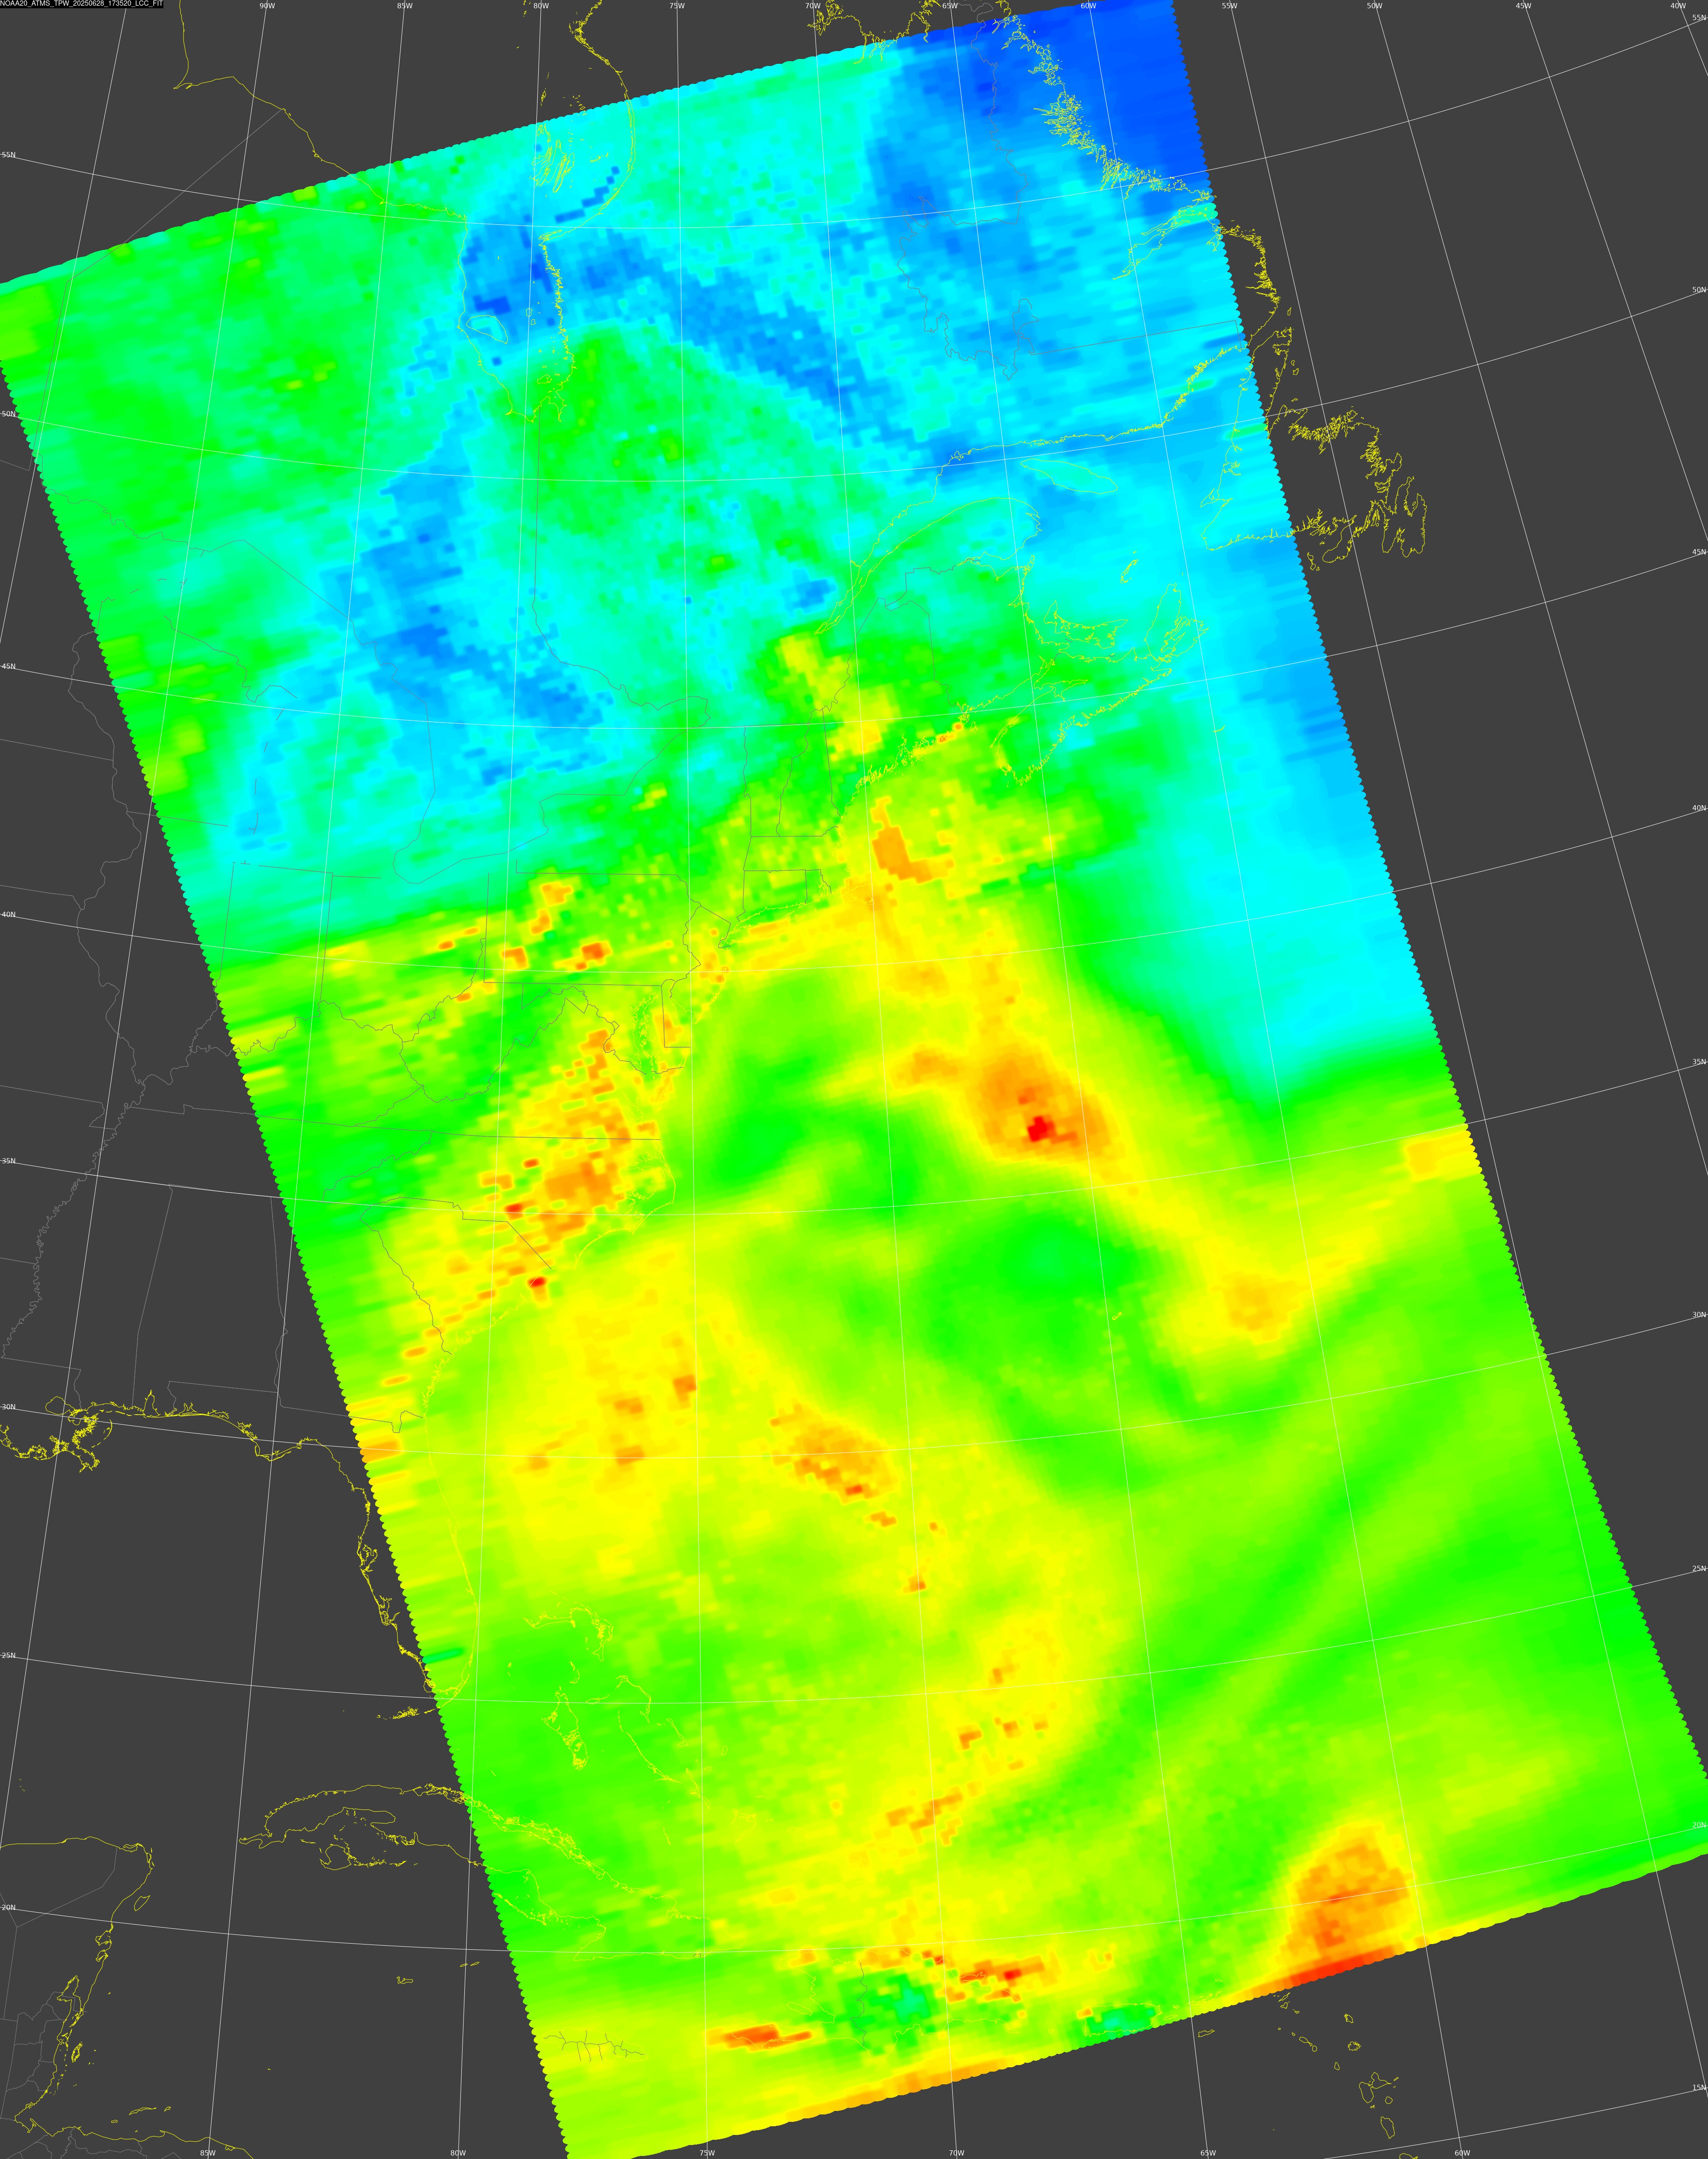The height and width of the screenshot is (2159, 1708).
Task: Select the 90W label on the top edge
Action: point(266,6)
